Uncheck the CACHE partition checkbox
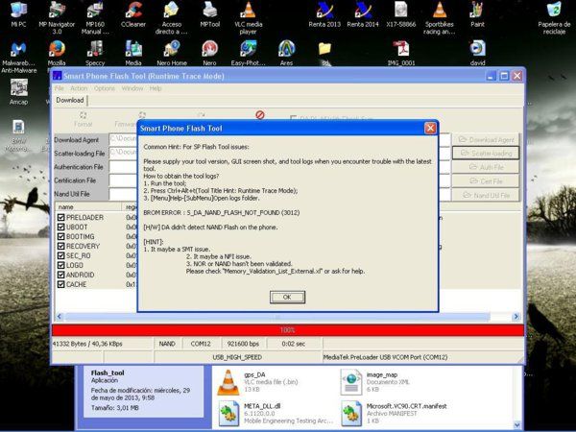Screen dimensions: 576x432 coord(61,284)
